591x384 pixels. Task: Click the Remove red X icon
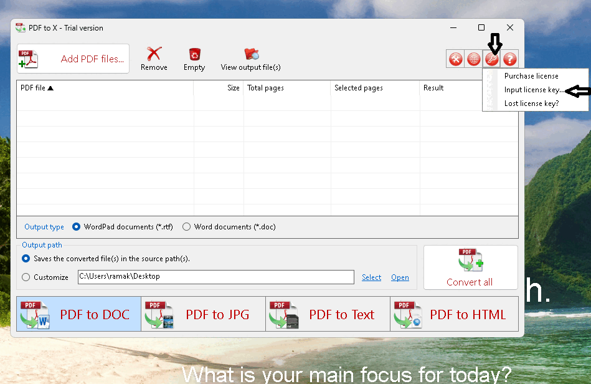pos(154,55)
